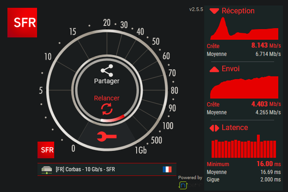Click the Partager label
Screen dimensions: 288x192
coord(107,81)
